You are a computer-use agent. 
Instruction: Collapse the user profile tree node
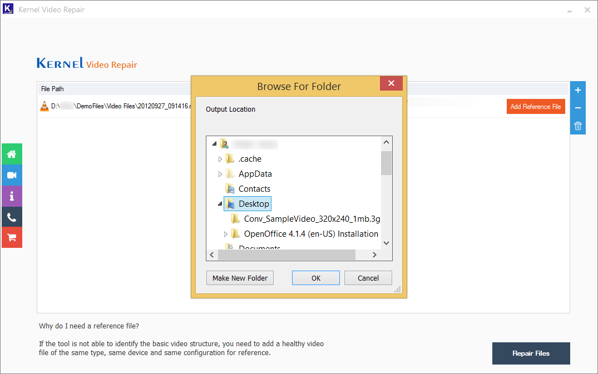[x=214, y=144]
